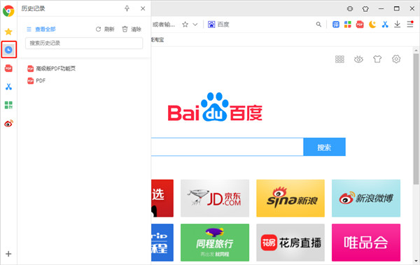Viewport: 420px width, 265px height.
Task: Expand 查看全部 history list
Action: [41, 29]
